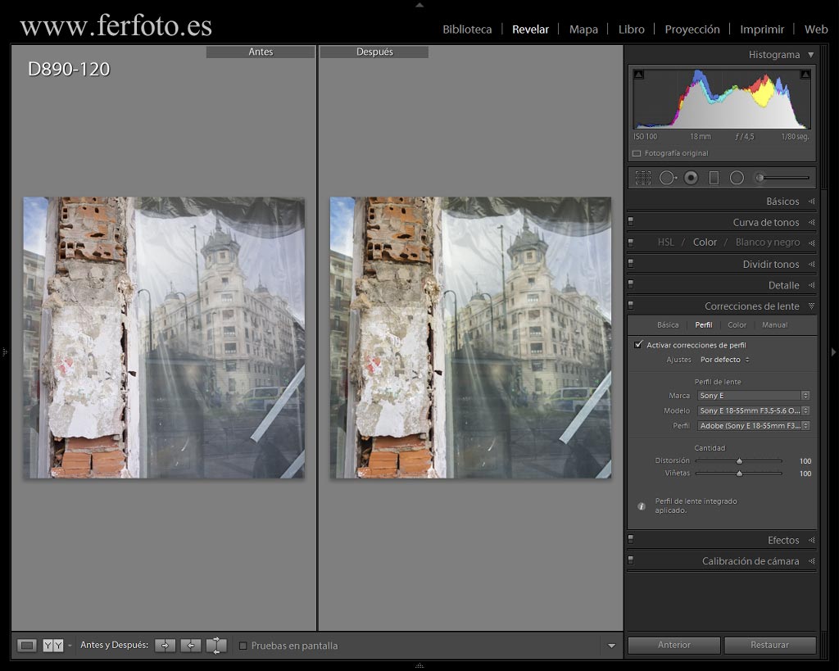Toggle Calibración de cámara panel switch
This screenshot has width=839, height=671.
[x=631, y=560]
